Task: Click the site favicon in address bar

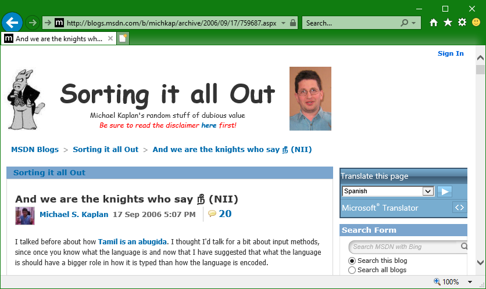Action: click(x=59, y=23)
